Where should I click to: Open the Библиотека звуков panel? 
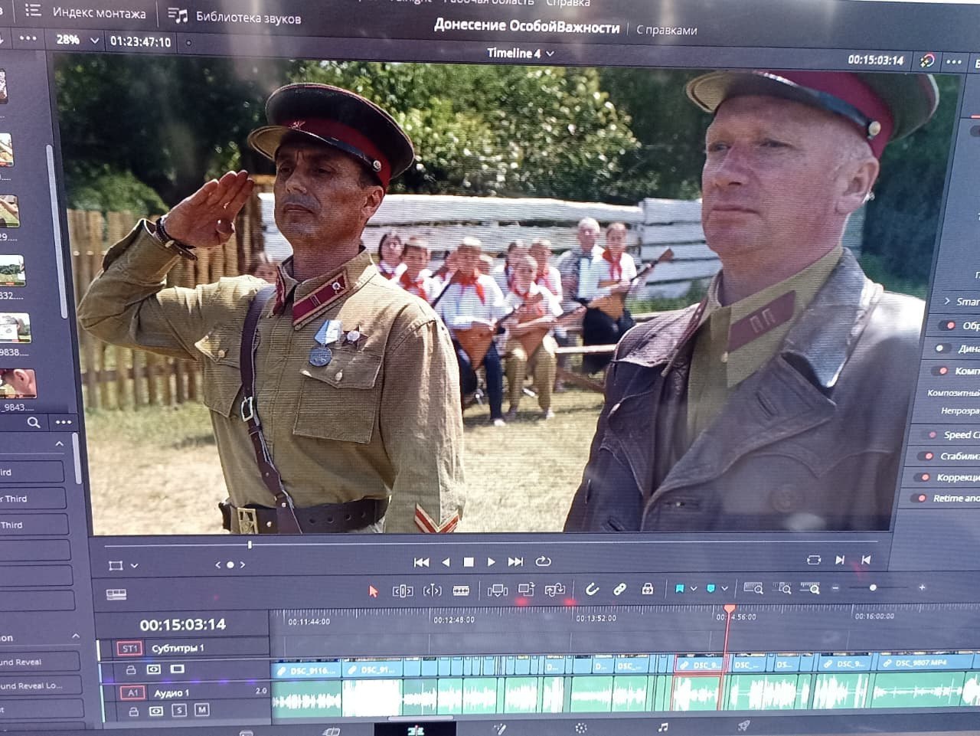click(234, 17)
